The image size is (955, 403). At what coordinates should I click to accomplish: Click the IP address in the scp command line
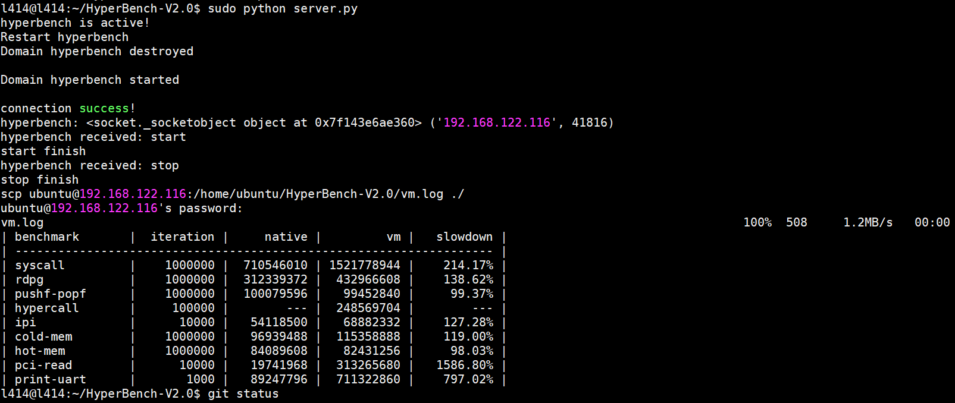click(x=133, y=194)
